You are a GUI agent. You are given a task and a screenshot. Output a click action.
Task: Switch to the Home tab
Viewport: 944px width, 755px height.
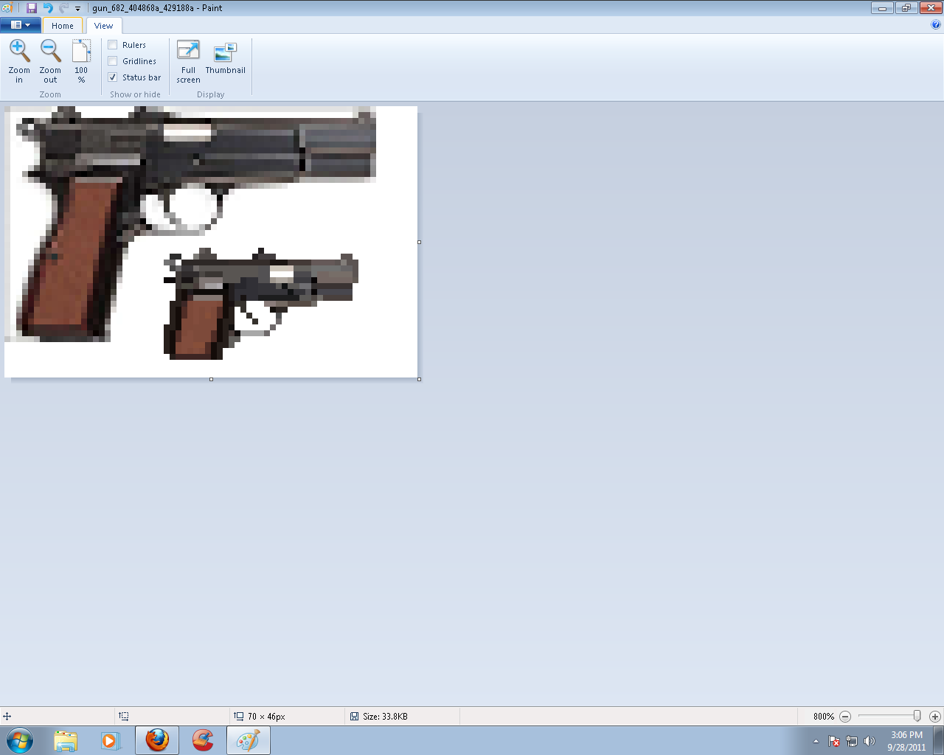(x=62, y=25)
